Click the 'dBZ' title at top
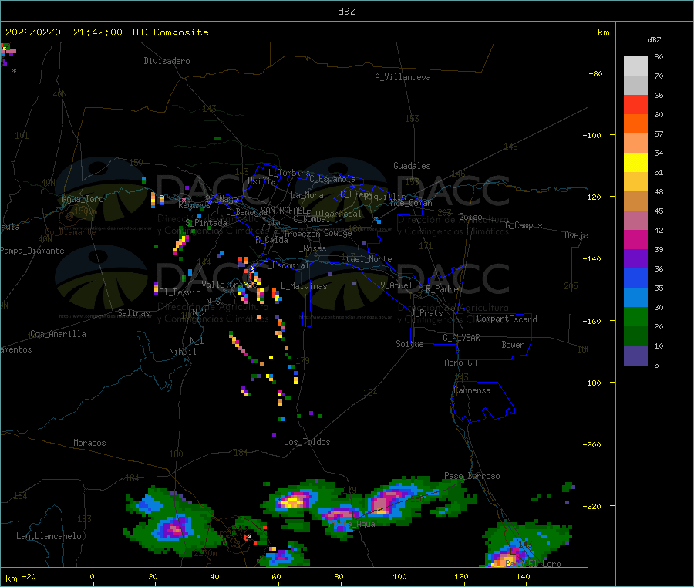 (346, 12)
